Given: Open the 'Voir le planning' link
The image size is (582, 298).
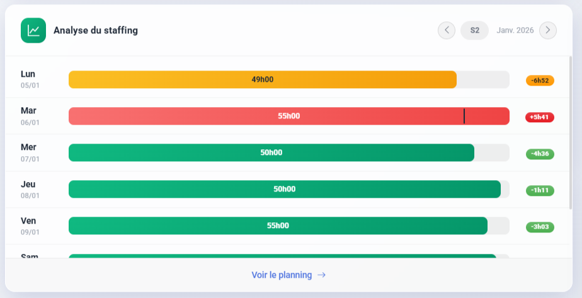Looking at the screenshot, I should [282, 275].
